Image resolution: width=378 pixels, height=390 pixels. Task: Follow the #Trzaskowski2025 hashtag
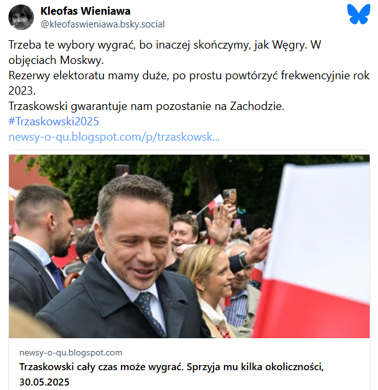click(x=54, y=121)
